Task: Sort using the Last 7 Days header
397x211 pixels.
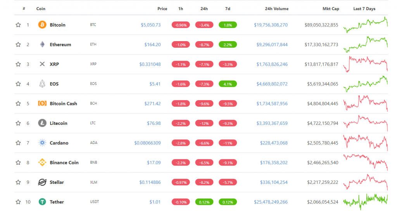Action: [x=364, y=9]
